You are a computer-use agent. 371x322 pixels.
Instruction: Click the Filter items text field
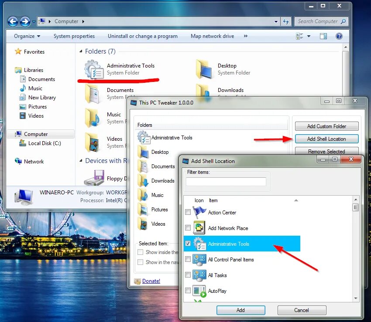point(226,182)
